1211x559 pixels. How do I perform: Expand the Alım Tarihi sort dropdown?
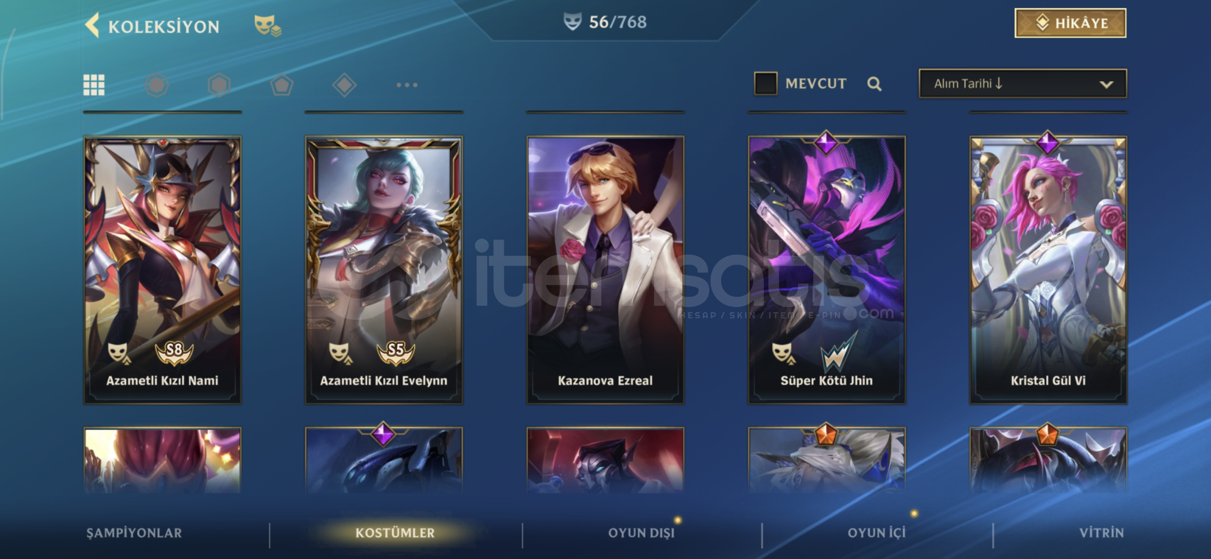coord(1023,83)
